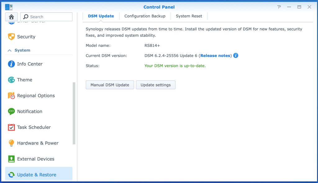Image resolution: width=318 pixels, height=183 pixels.
Task: Click the System section header text
Action: coord(22,50)
